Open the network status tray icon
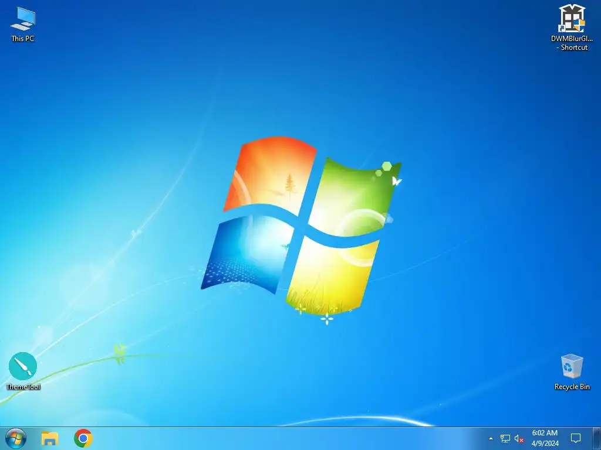 505,438
